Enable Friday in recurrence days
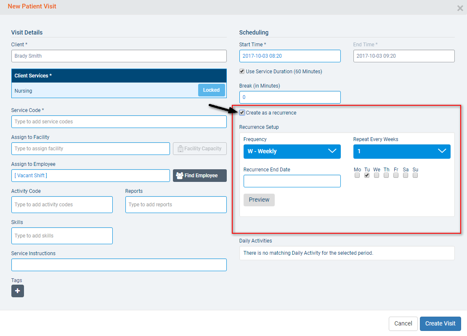Image resolution: width=467 pixels, height=336 pixels. (x=396, y=176)
